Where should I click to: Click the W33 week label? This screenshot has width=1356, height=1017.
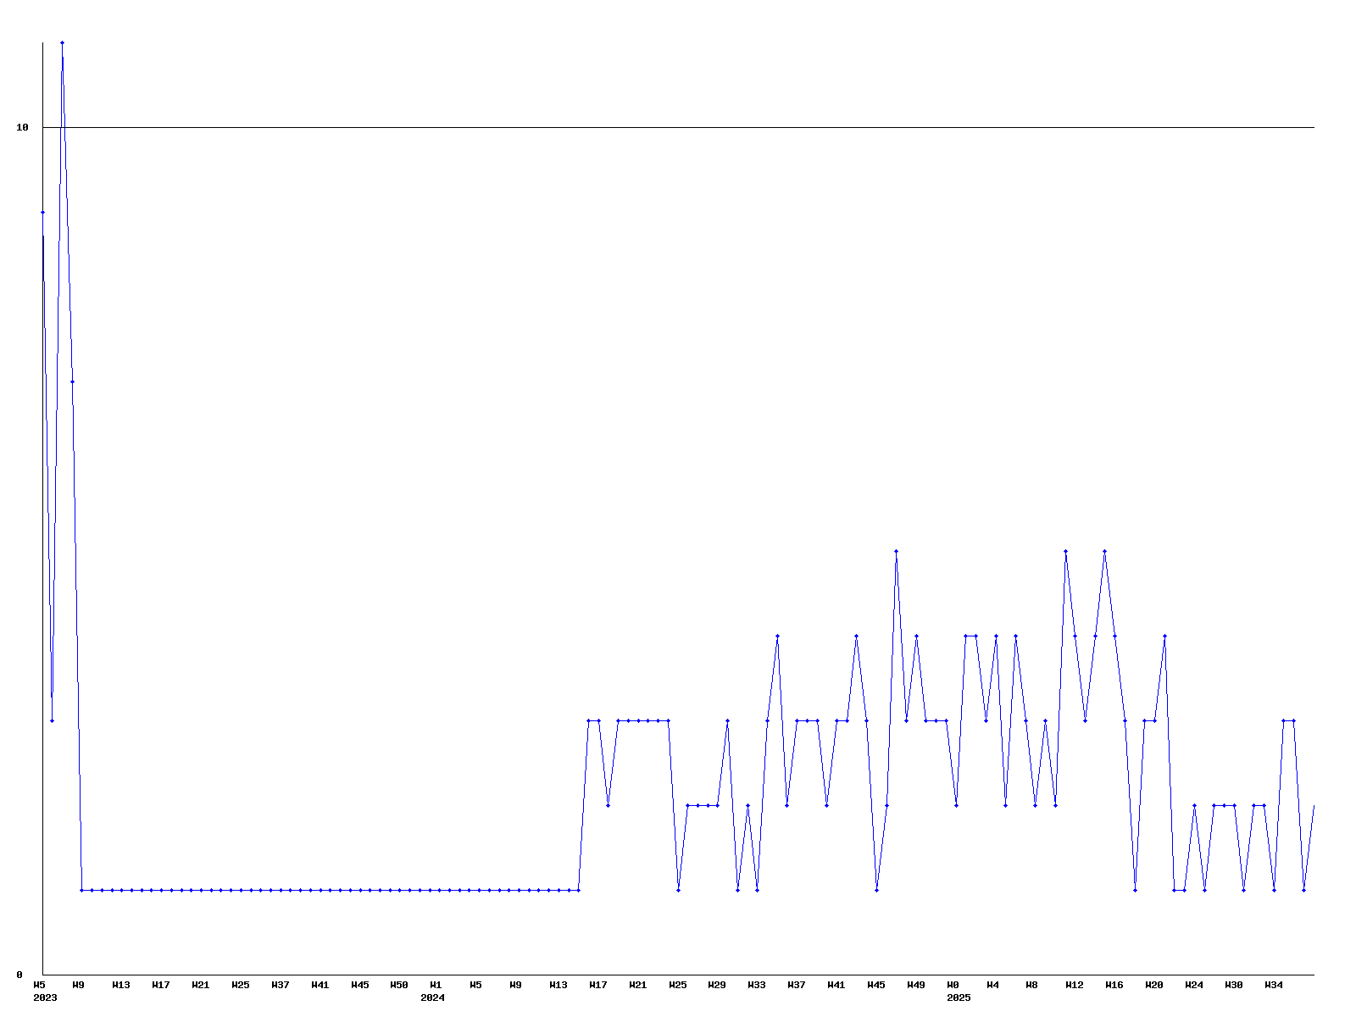pyautogui.click(x=756, y=985)
